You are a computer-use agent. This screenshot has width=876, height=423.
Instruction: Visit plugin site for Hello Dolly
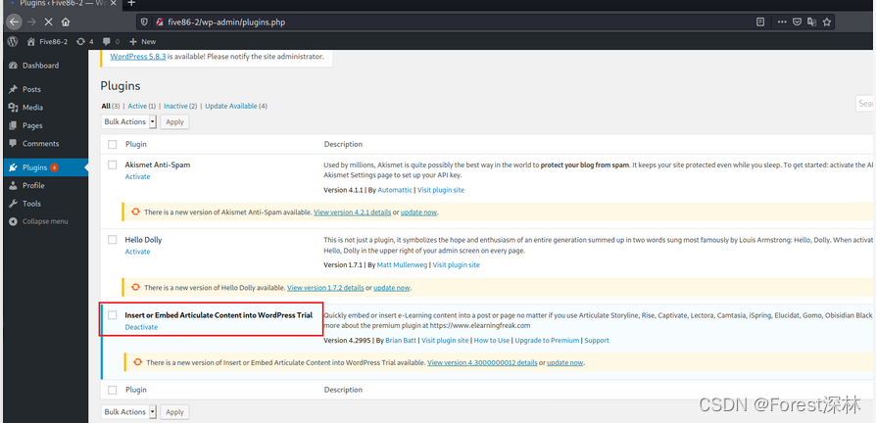pyautogui.click(x=456, y=265)
